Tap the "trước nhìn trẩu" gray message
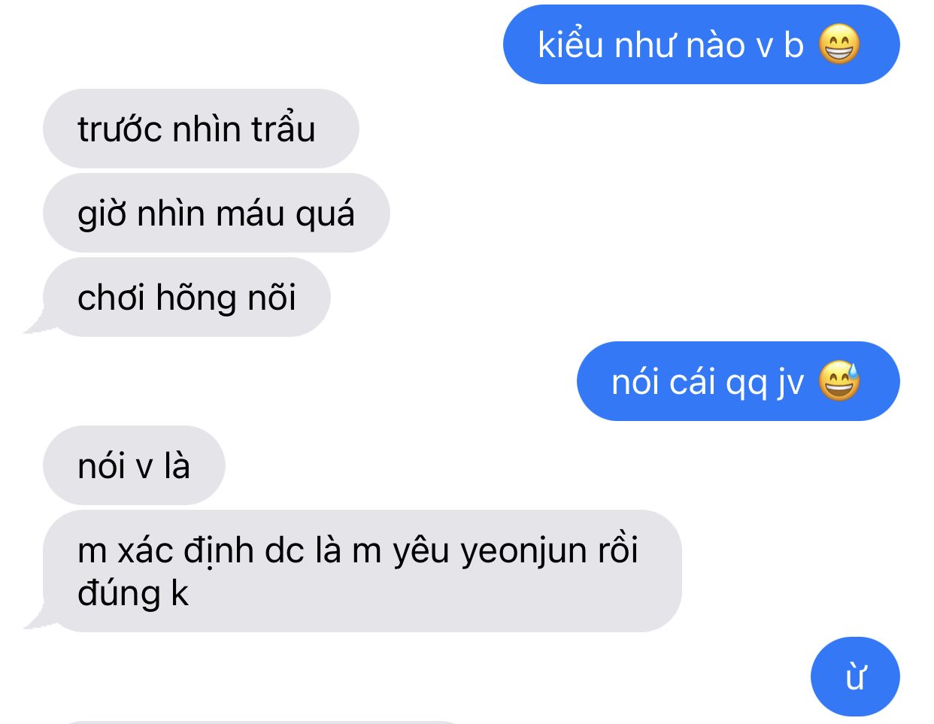The width and height of the screenshot is (934, 724). (201, 129)
